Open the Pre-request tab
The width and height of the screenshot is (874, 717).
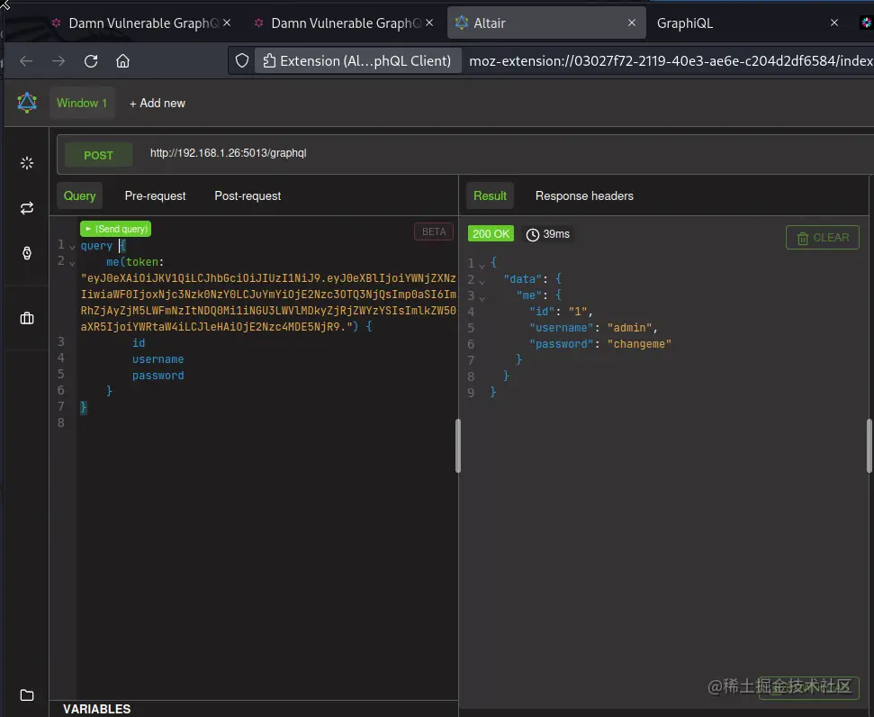pos(155,195)
